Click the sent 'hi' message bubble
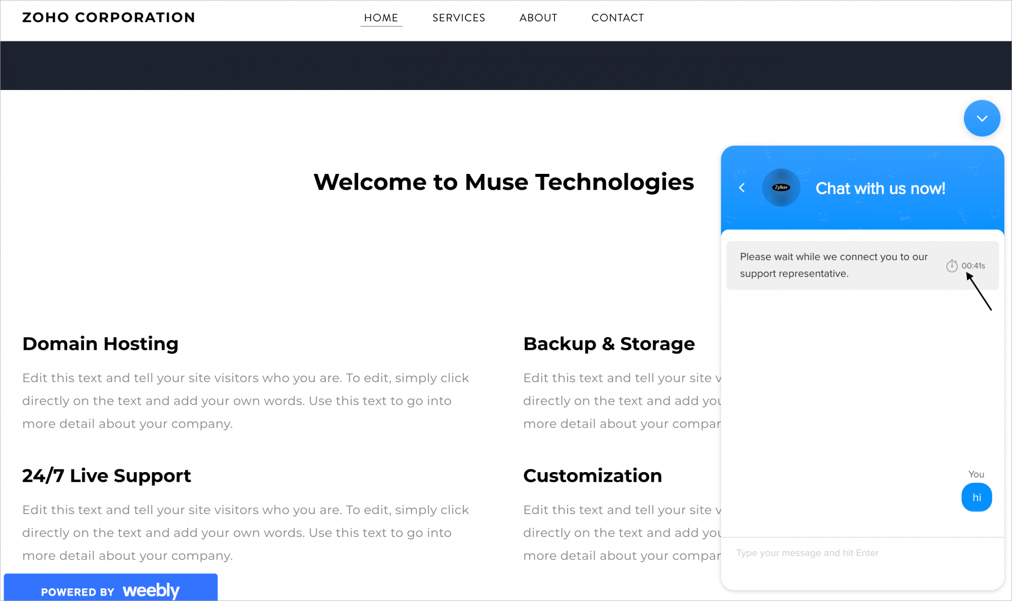 pos(977,497)
